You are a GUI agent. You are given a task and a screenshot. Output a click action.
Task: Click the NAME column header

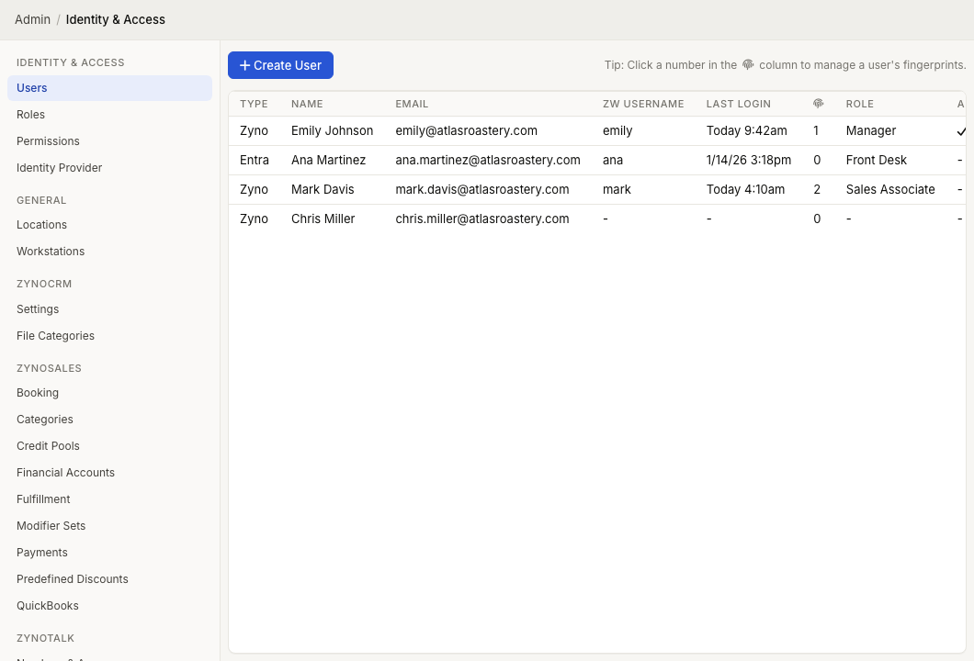click(307, 104)
